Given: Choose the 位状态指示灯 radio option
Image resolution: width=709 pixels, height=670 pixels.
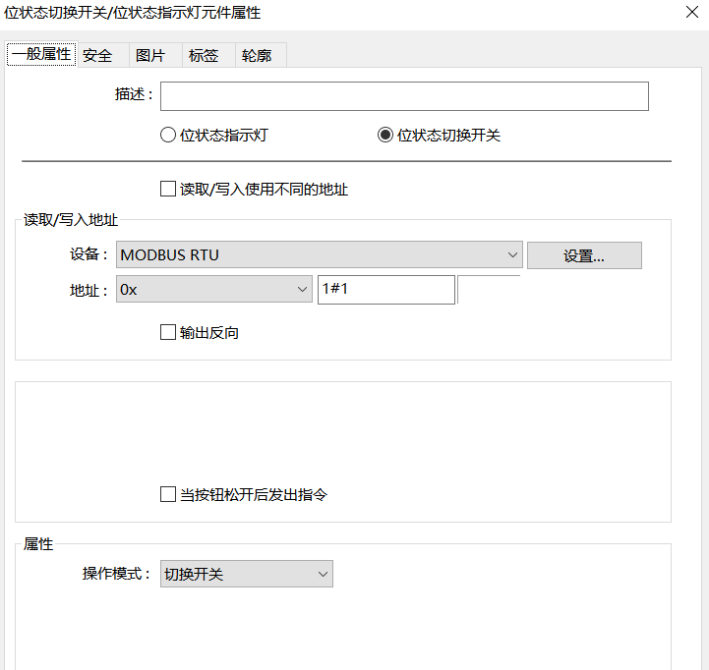Looking at the screenshot, I should (x=168, y=136).
